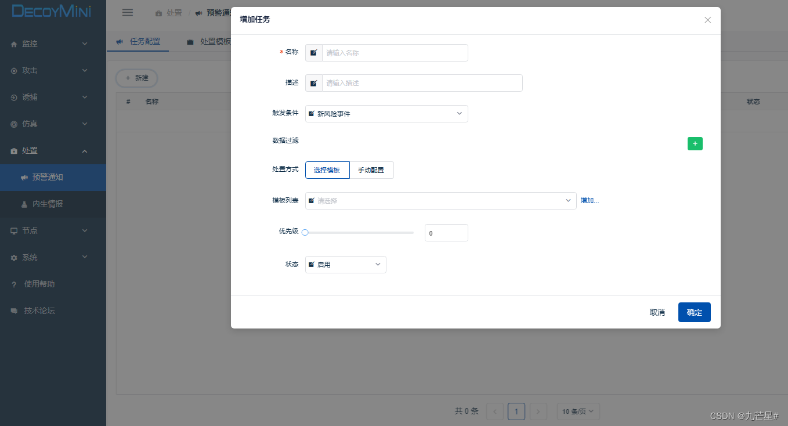The image size is (788, 426).
Task: Click the briefcase icon on 处置模板 tab
Action: point(190,42)
